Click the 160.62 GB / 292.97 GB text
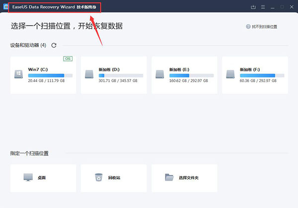 189,81
